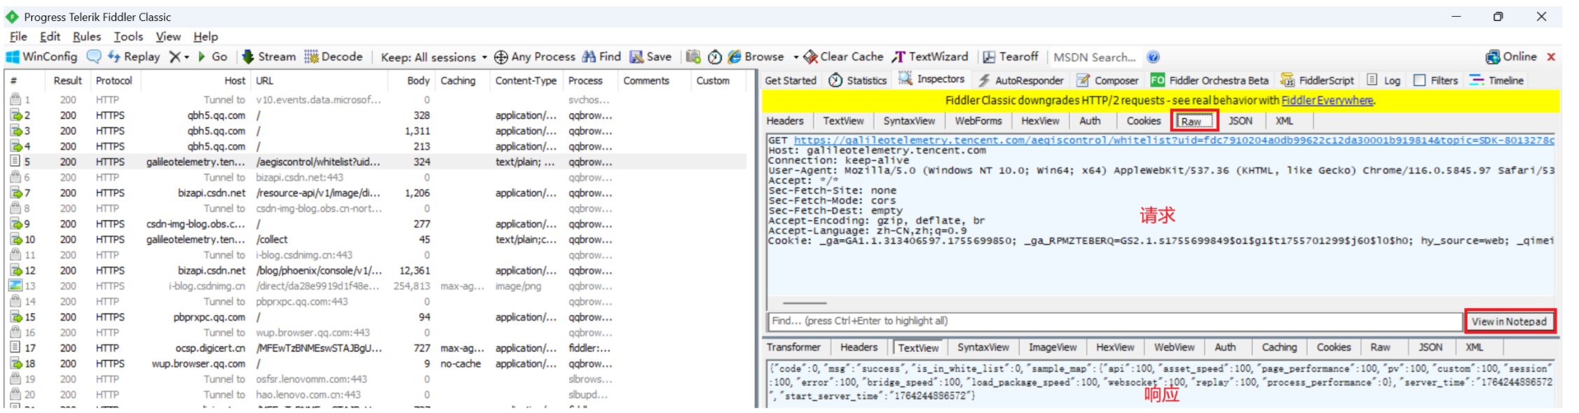Open the Get Started tab

[x=791, y=80]
